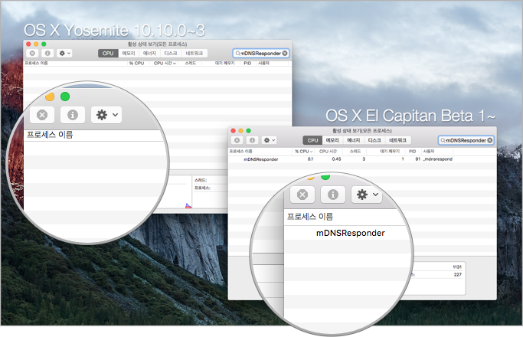Select CPU tab in El Capitan window
The width and height of the screenshot is (523, 337).
312,140
